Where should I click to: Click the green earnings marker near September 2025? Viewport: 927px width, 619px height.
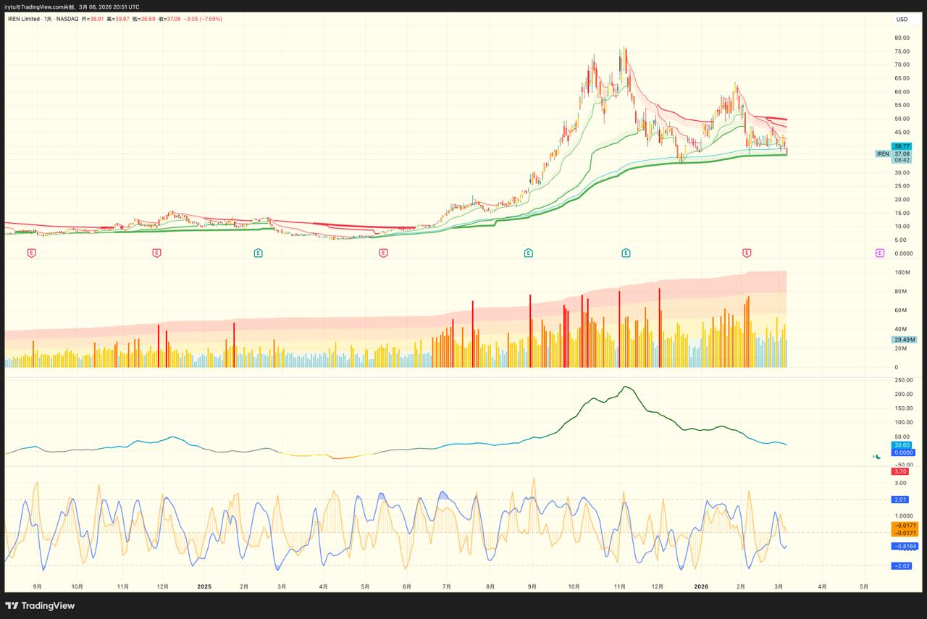(x=529, y=253)
